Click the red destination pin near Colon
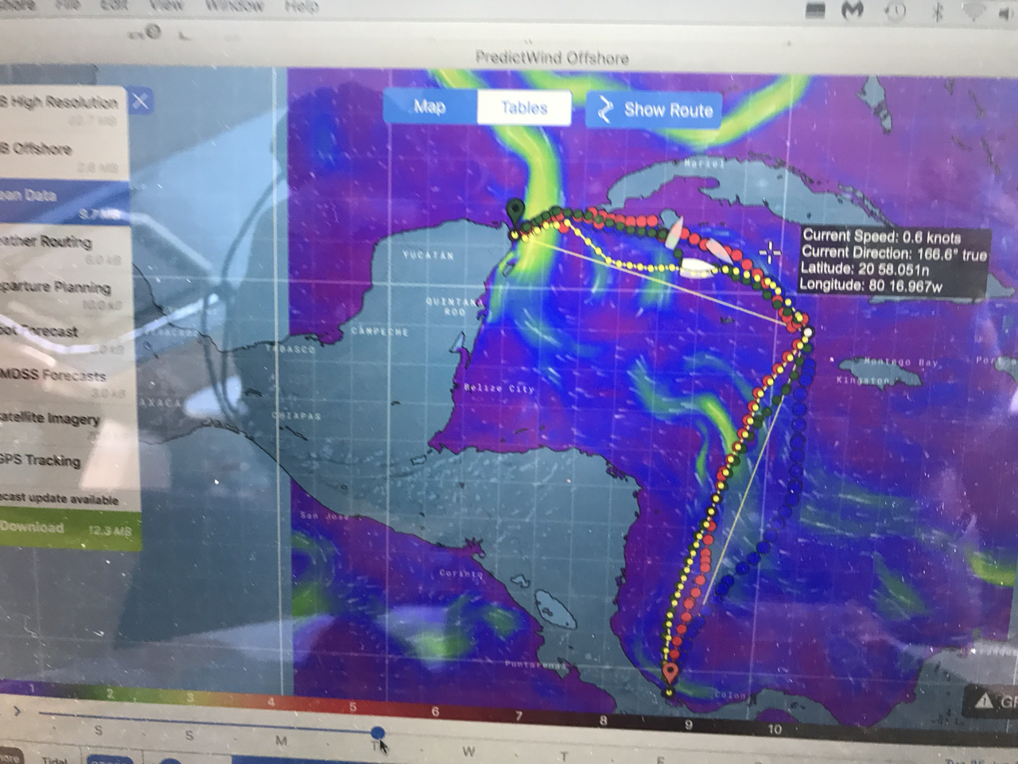 point(670,673)
